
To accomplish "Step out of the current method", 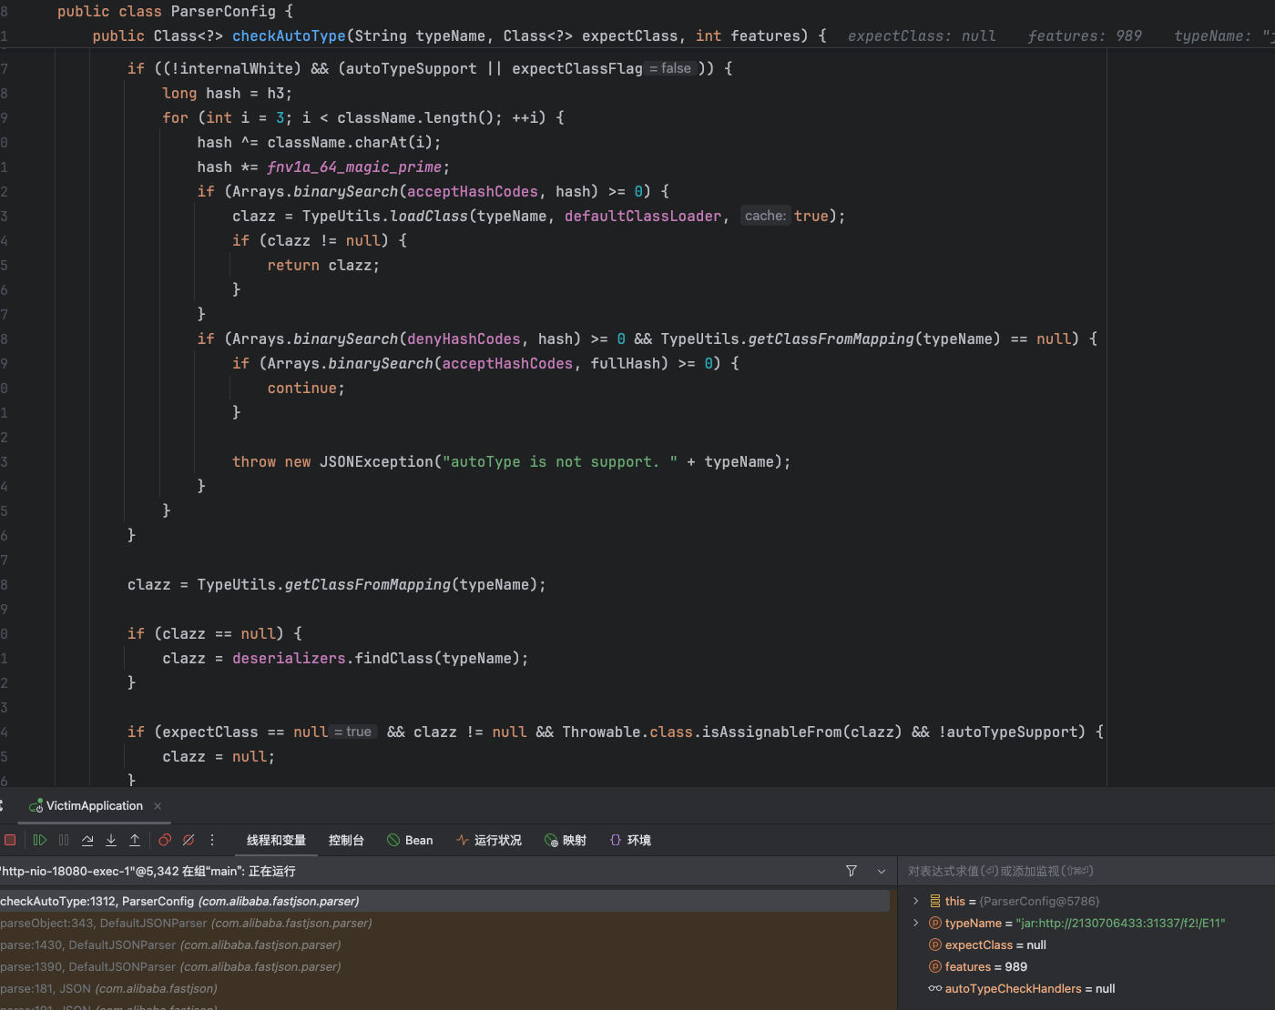I will click(135, 840).
